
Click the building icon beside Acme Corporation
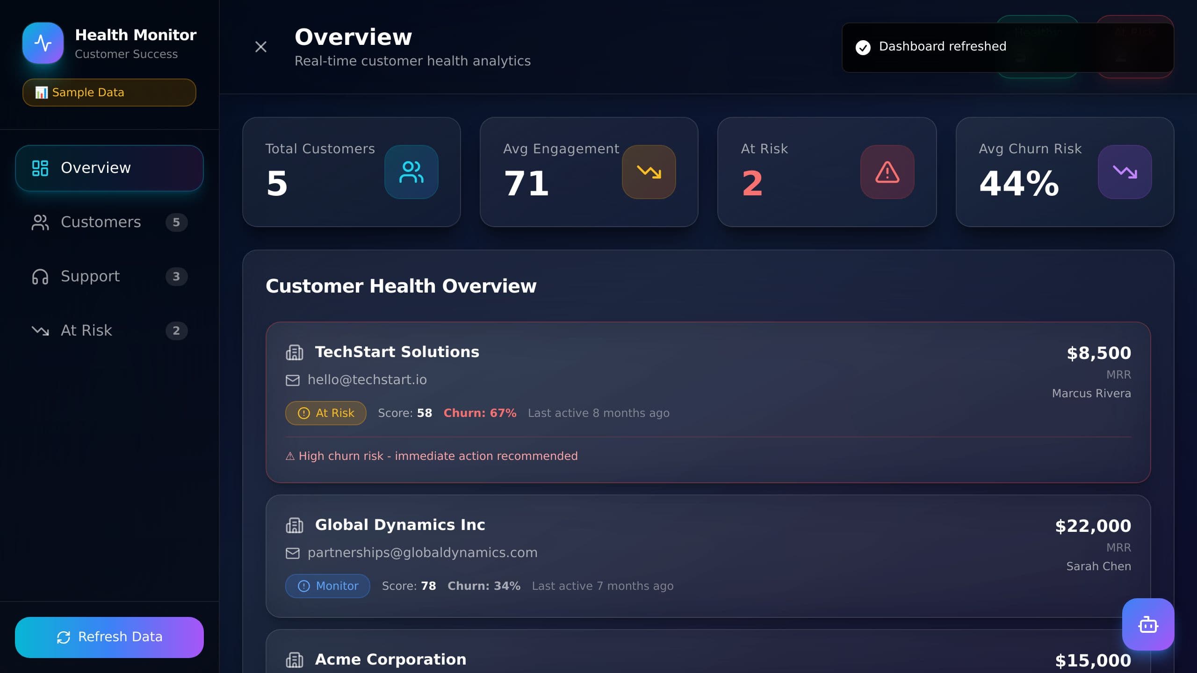coord(295,660)
